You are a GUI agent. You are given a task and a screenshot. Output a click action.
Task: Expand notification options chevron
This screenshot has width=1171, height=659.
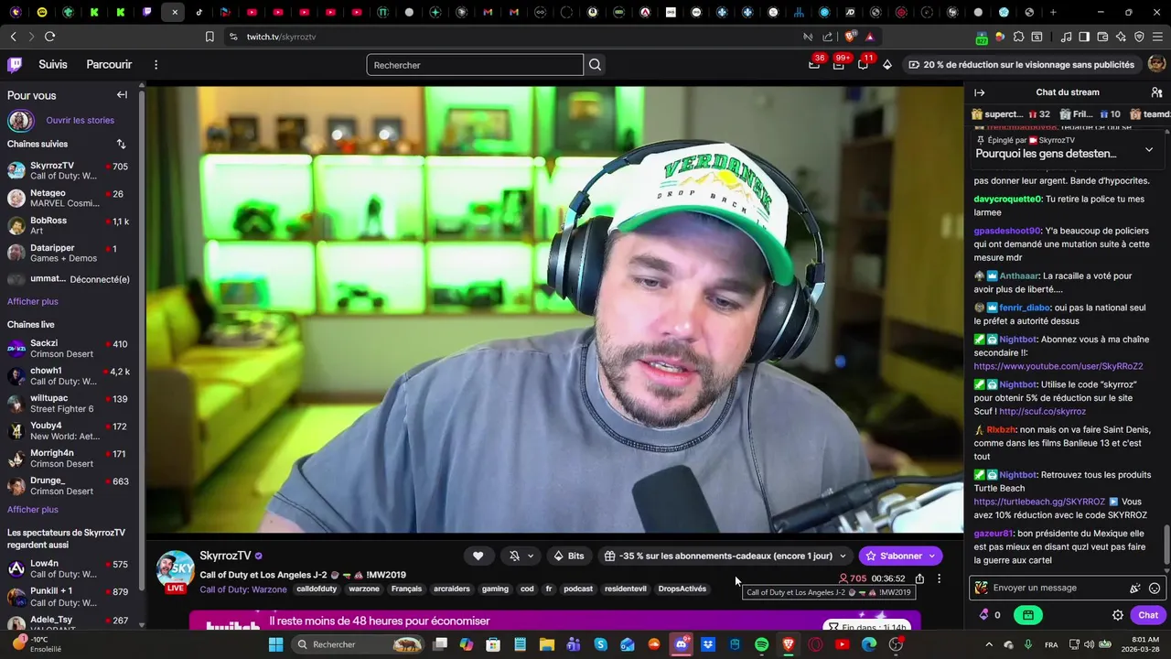click(x=530, y=556)
